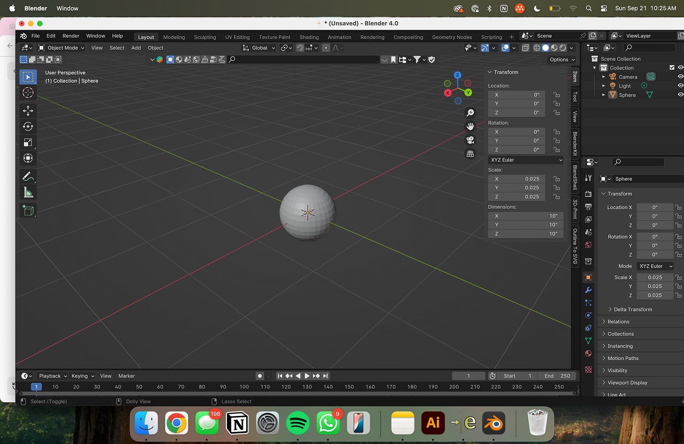The width and height of the screenshot is (684, 444).
Task: Click the Options button in viewport
Action: tap(562, 60)
